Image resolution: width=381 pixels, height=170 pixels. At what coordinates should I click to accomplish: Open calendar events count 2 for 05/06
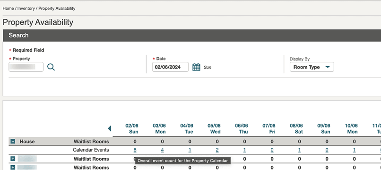pyautogui.click(x=217, y=150)
